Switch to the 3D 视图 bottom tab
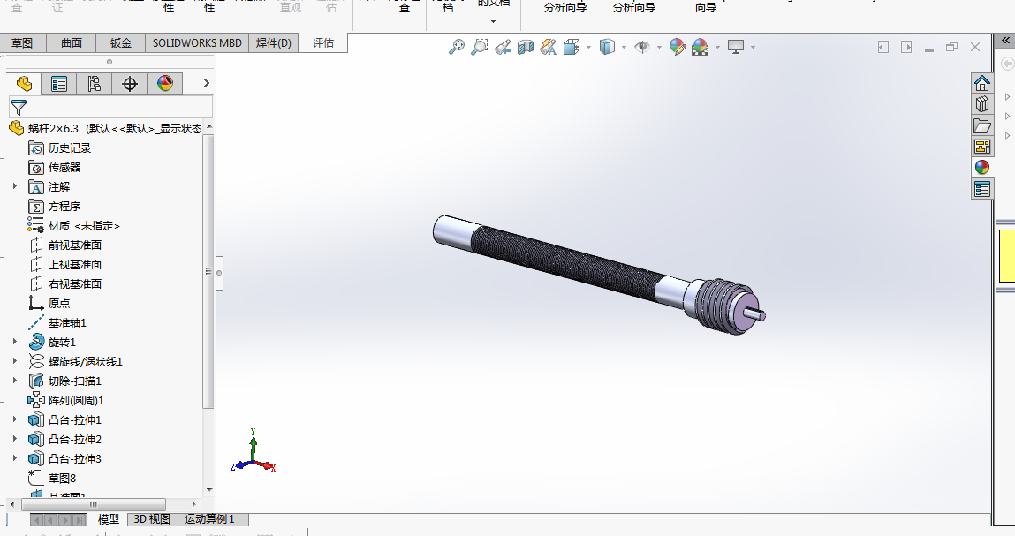 click(x=152, y=519)
